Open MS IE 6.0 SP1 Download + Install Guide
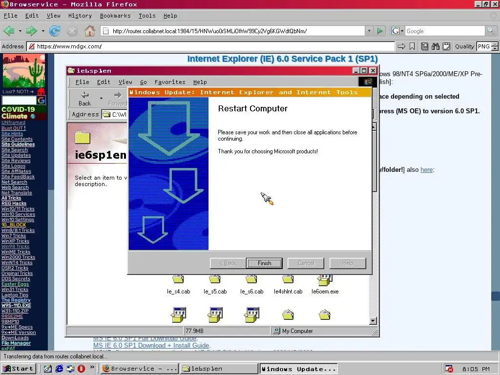The width and height of the screenshot is (500, 375). point(151,345)
